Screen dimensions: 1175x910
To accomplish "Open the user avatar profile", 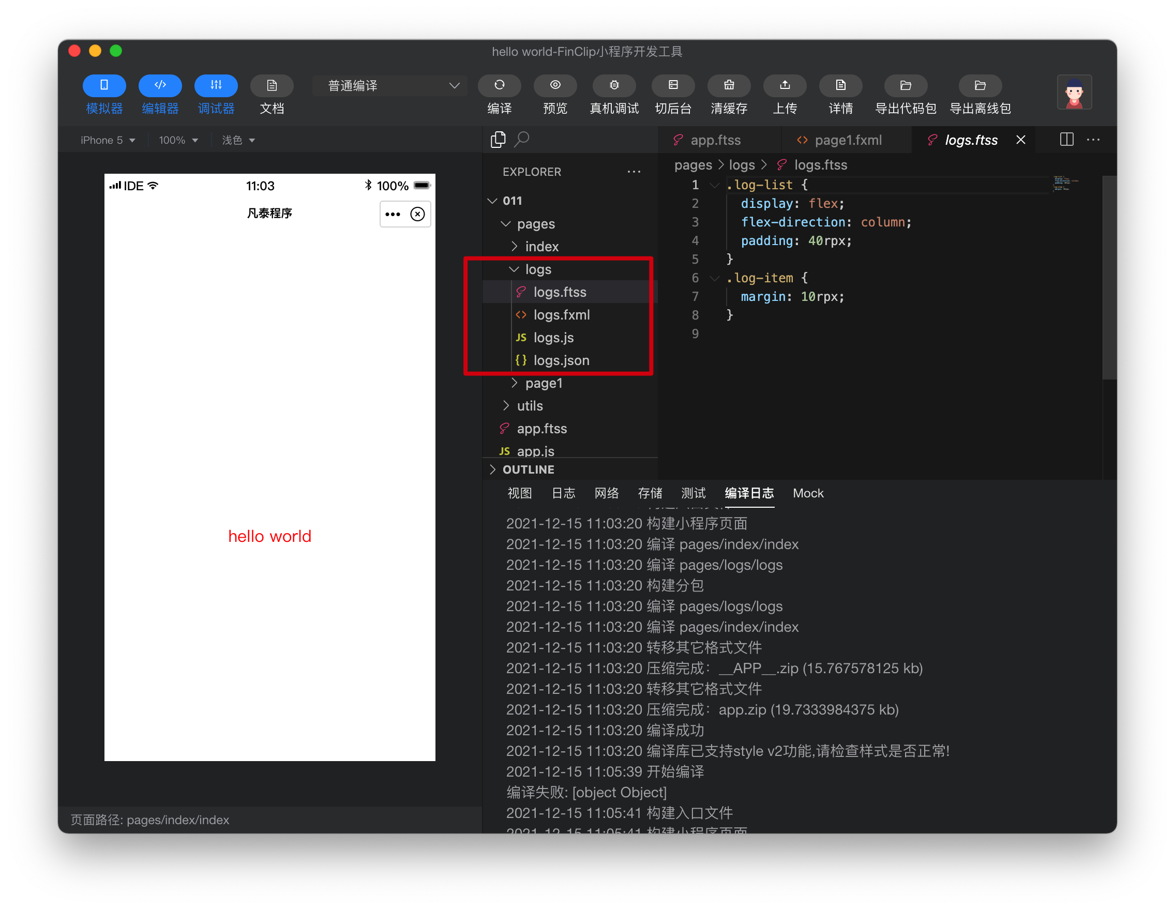I will click(x=1074, y=93).
